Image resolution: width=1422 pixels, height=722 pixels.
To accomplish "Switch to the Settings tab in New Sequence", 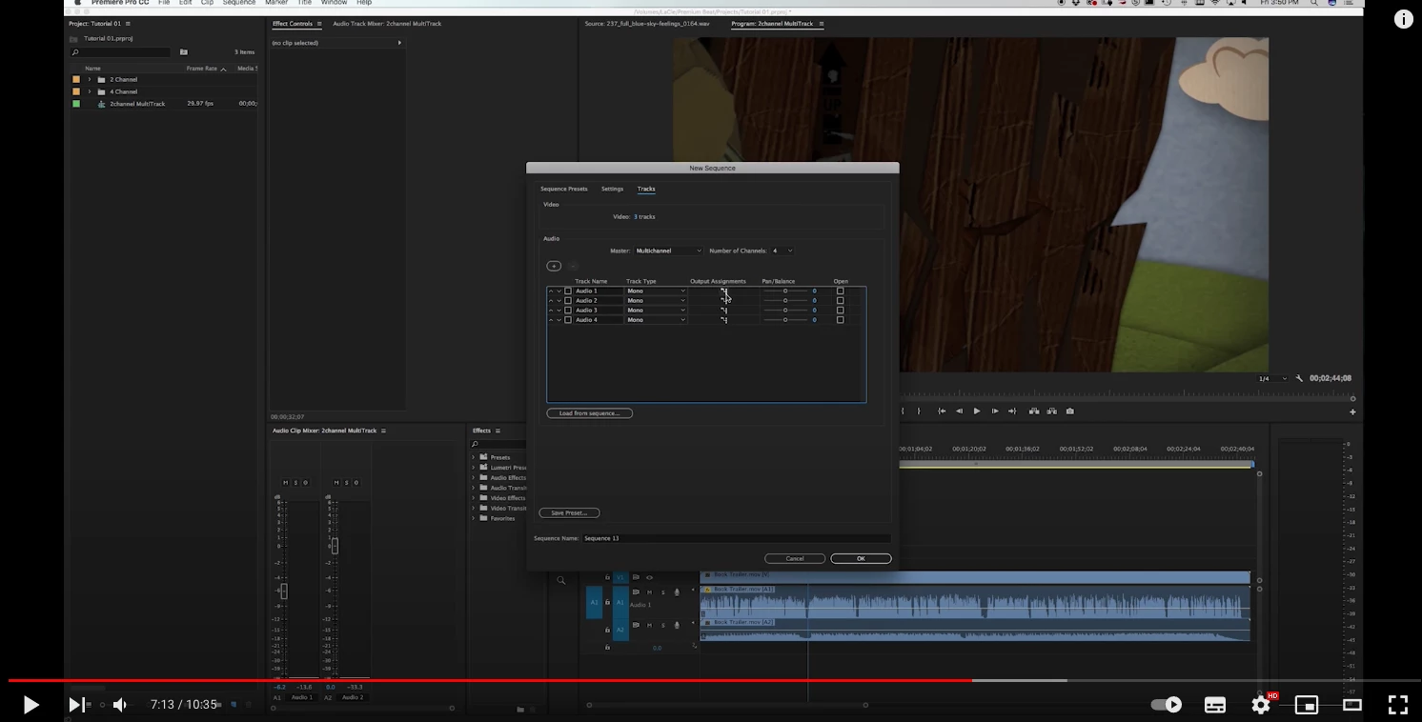I will tap(612, 189).
